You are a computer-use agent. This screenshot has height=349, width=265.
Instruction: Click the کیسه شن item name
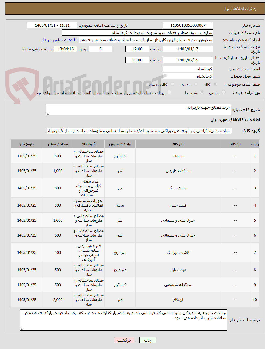(178, 205)
